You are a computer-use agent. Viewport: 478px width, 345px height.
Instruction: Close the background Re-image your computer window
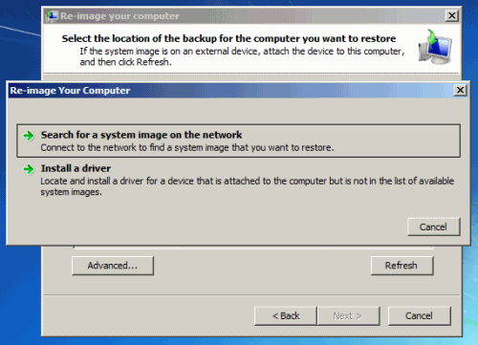451,15
